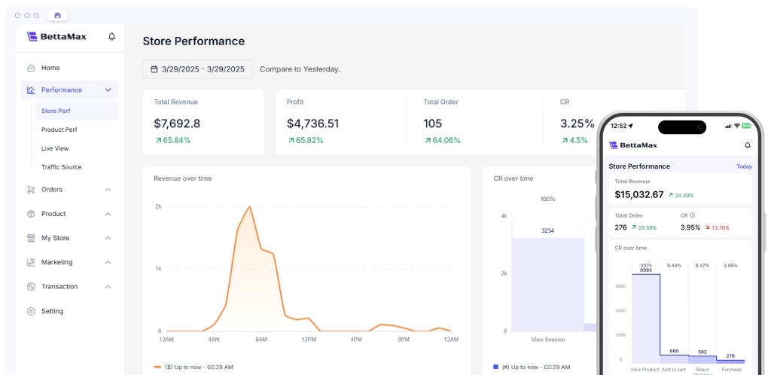Click the browser home tab icon
The width and height of the screenshot is (771, 375).
(x=57, y=15)
